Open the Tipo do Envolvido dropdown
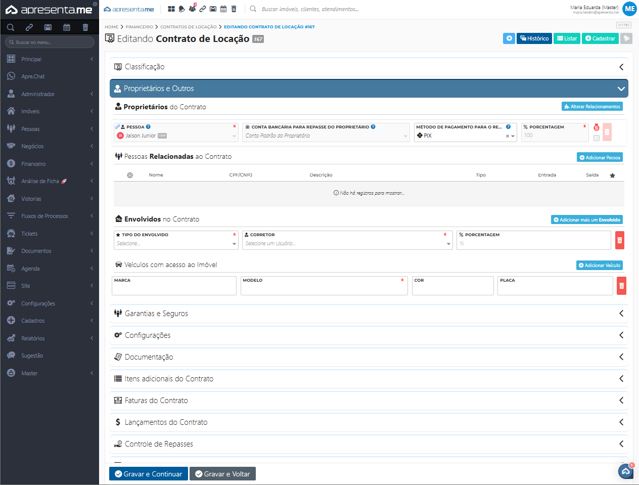The height and width of the screenshot is (485, 639). click(176, 244)
